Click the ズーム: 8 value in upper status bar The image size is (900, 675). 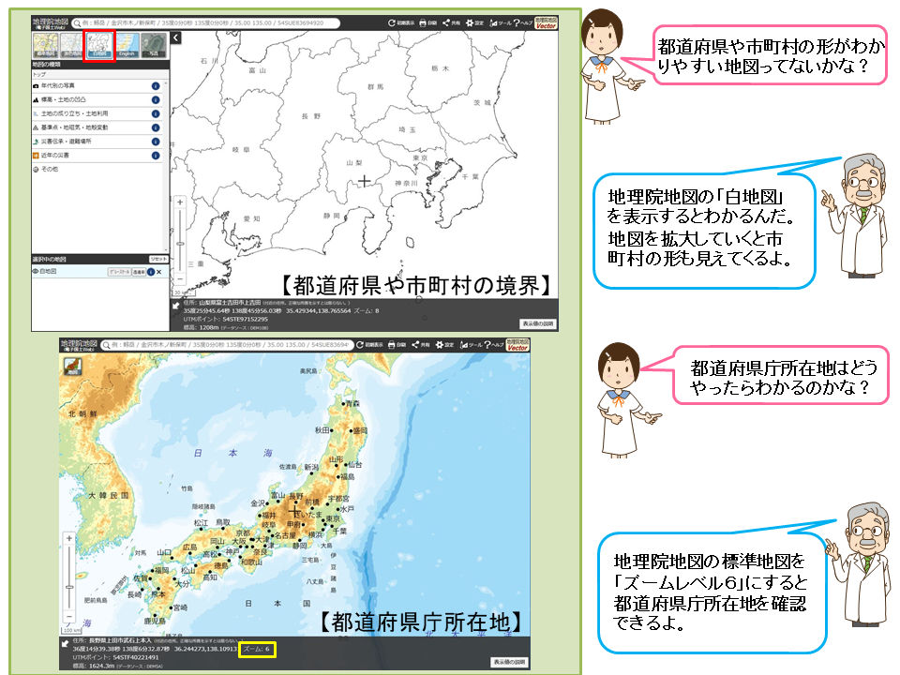(x=367, y=310)
